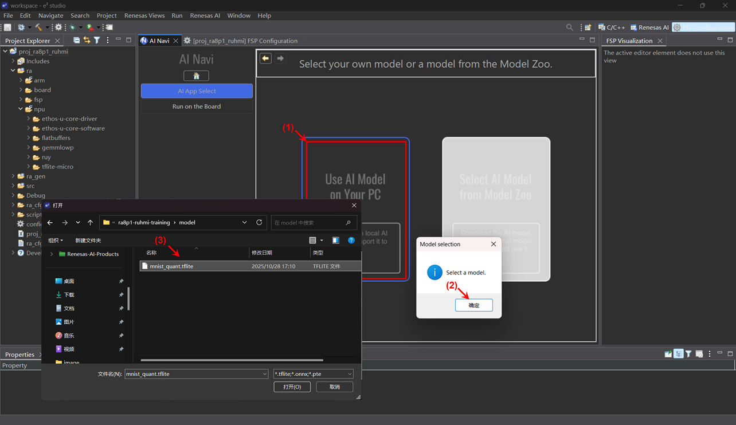Click the forward arrow in AI Navi panel
The width and height of the screenshot is (736, 425).
280,58
